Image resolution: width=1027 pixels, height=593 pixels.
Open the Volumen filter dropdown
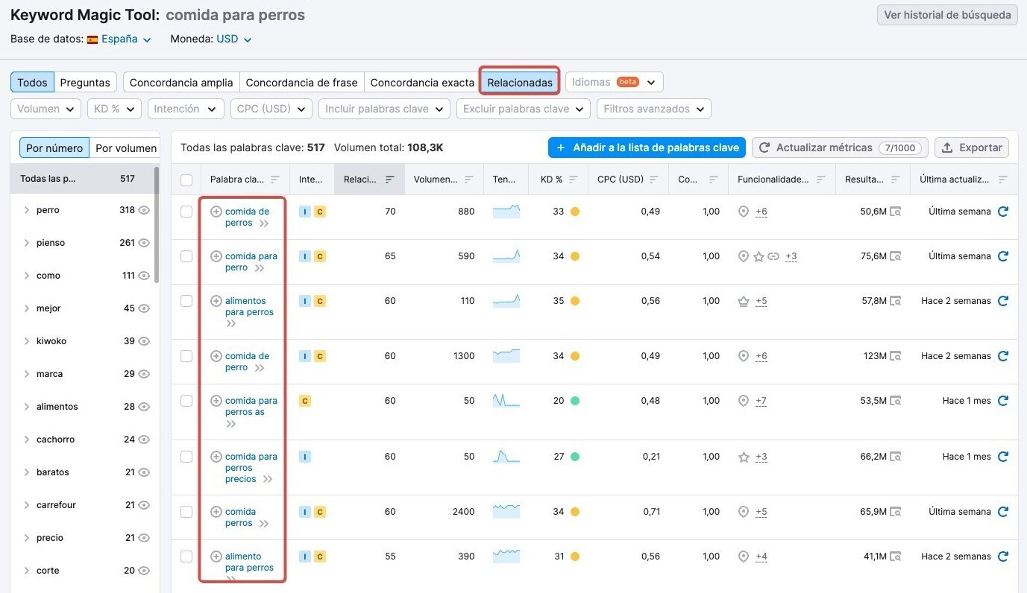tap(46, 109)
